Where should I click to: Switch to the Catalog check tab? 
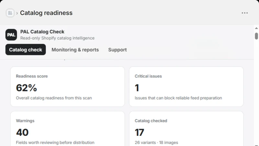(x=26, y=50)
